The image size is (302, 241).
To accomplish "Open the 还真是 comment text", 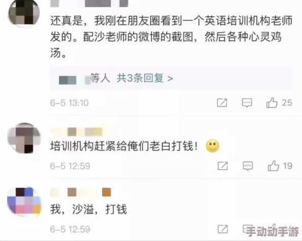I will [171, 37].
